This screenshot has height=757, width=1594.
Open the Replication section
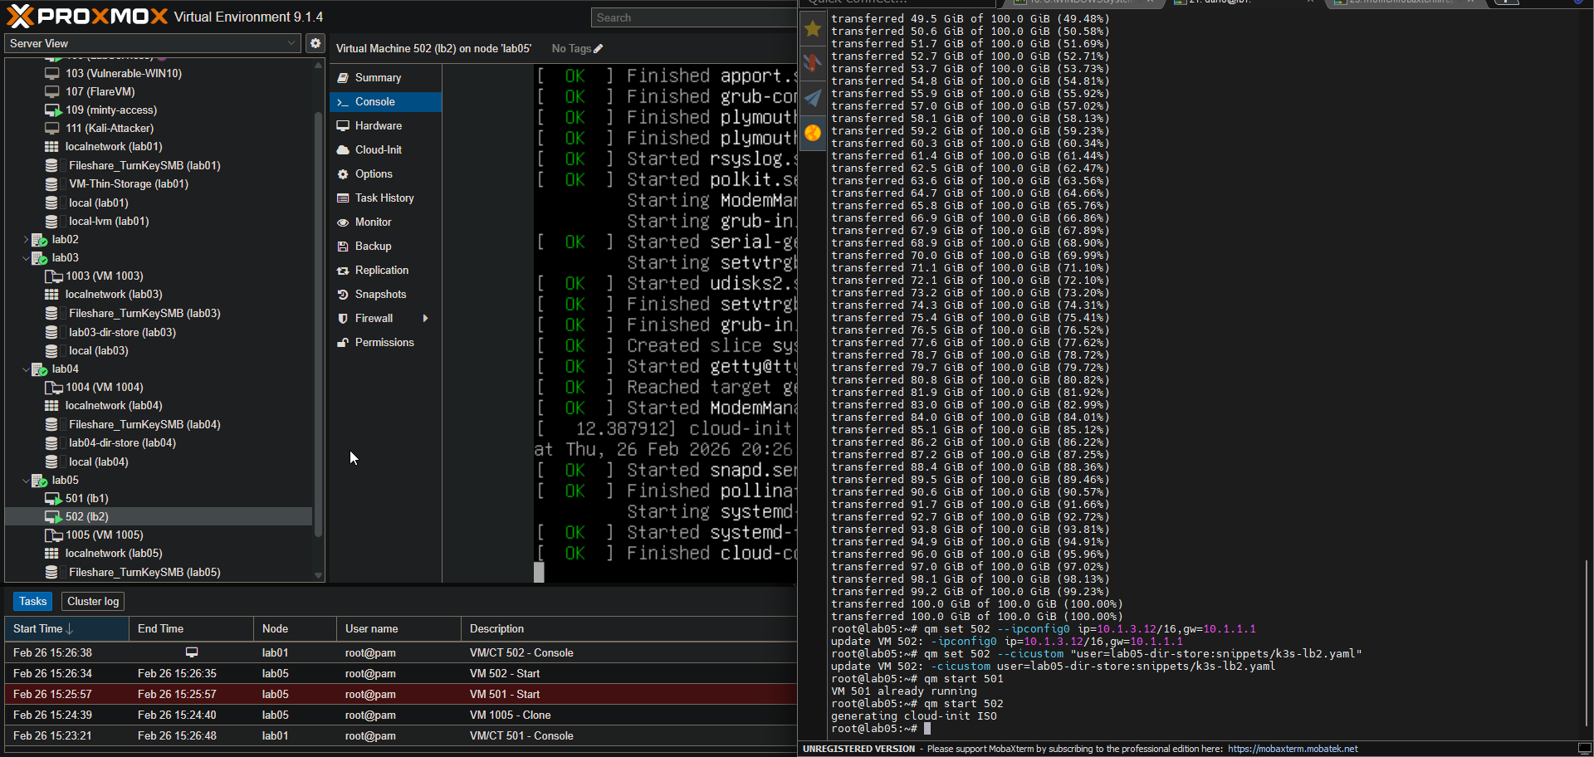(381, 271)
